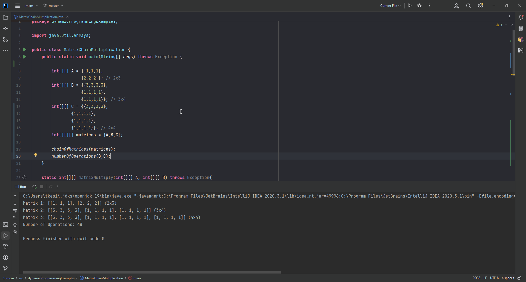Screen dimensions: 526x282
Task: Change 4 spaces indent setting
Action: coord(508,278)
